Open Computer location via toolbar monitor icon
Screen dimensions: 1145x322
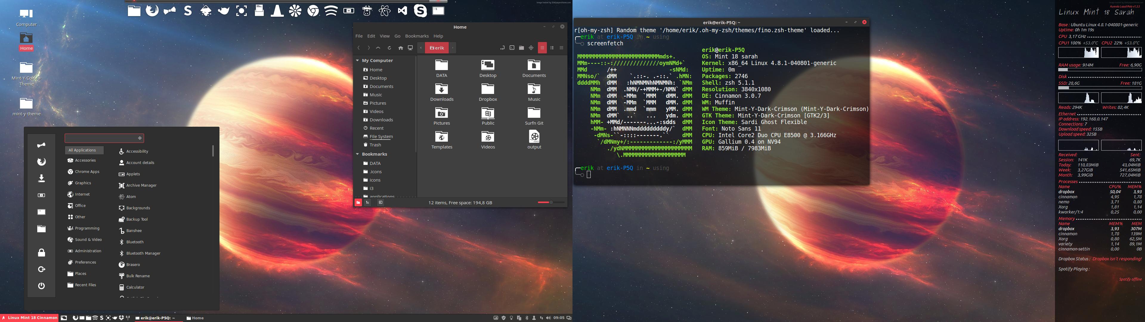410,48
